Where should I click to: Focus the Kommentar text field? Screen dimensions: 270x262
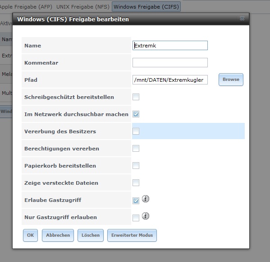170,62
